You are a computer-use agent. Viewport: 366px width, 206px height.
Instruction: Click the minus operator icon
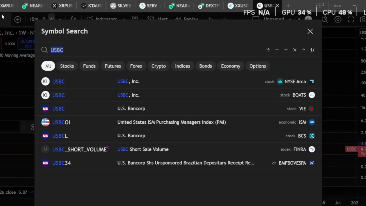277,50
